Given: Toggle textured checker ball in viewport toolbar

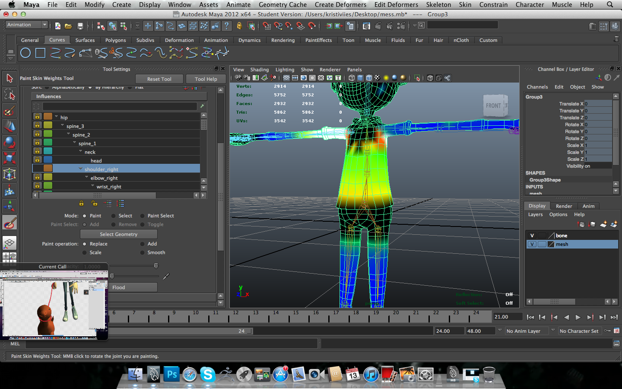Looking at the screenshot, I should click(x=377, y=78).
